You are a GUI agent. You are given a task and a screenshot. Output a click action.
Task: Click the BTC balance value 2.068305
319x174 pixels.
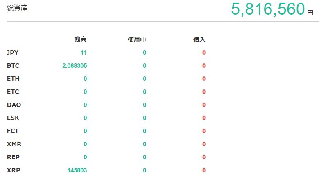point(75,66)
